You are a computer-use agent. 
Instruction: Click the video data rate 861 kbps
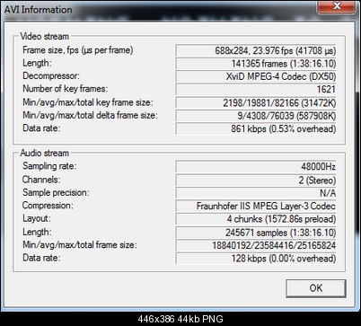click(x=256, y=128)
